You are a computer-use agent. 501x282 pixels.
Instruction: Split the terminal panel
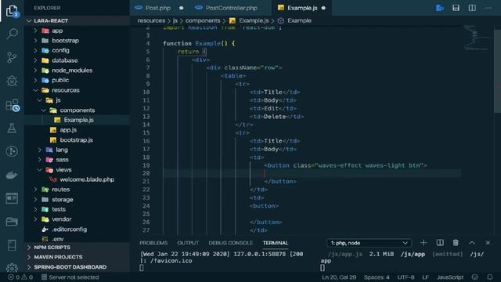pyautogui.click(x=440, y=243)
